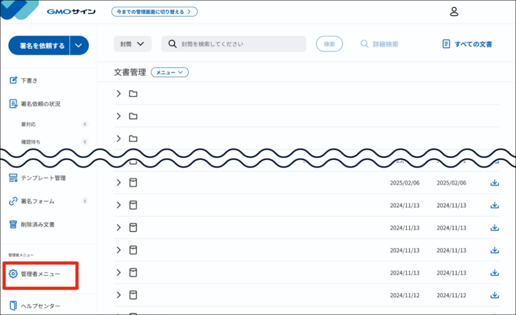Image resolution: width=516 pixels, height=315 pixels.
Task: Click the GMO Sign logo
Action: pyautogui.click(x=71, y=12)
